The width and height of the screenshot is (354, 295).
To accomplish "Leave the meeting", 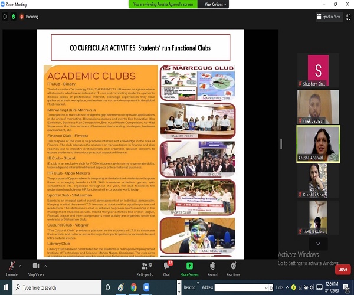I will coord(343,269).
